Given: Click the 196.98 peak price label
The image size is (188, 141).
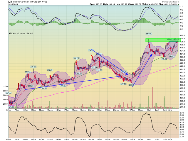Looking at the screenshot, I should tap(149, 34).
